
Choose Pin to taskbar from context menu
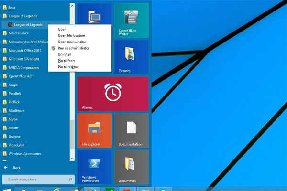(68, 67)
